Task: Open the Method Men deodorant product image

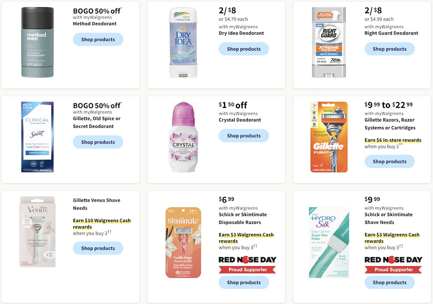Action: coord(37,42)
